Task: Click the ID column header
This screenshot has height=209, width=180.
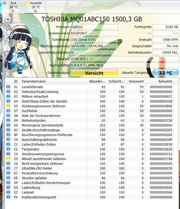Action: (x=16, y=81)
